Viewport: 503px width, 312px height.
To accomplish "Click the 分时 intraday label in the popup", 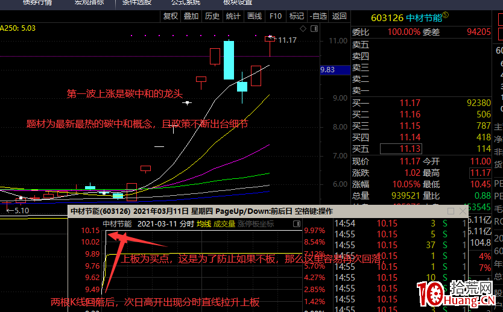I will coord(187,224).
